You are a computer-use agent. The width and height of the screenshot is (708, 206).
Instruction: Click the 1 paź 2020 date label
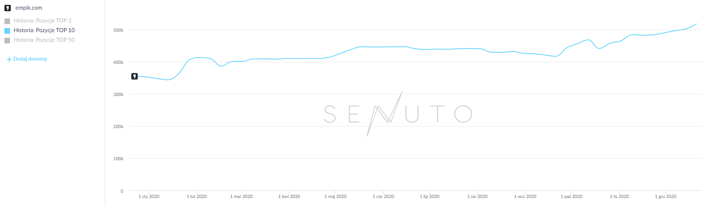[571, 196]
